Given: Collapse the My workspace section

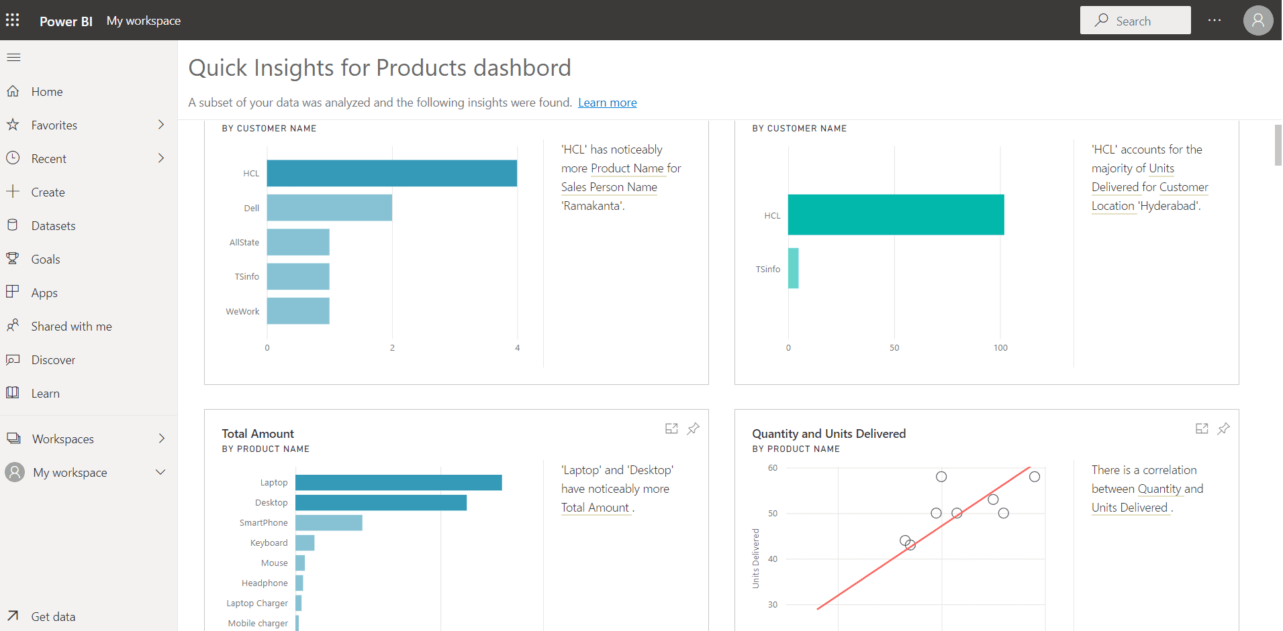Looking at the screenshot, I should click(x=160, y=472).
